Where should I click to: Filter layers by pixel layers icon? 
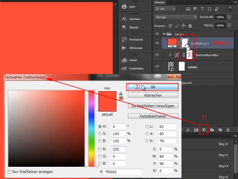(188, 9)
